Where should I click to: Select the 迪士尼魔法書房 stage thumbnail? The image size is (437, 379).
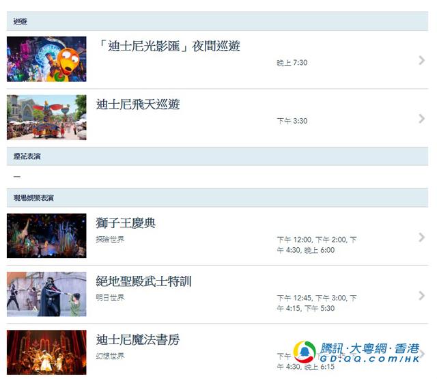click(46, 352)
